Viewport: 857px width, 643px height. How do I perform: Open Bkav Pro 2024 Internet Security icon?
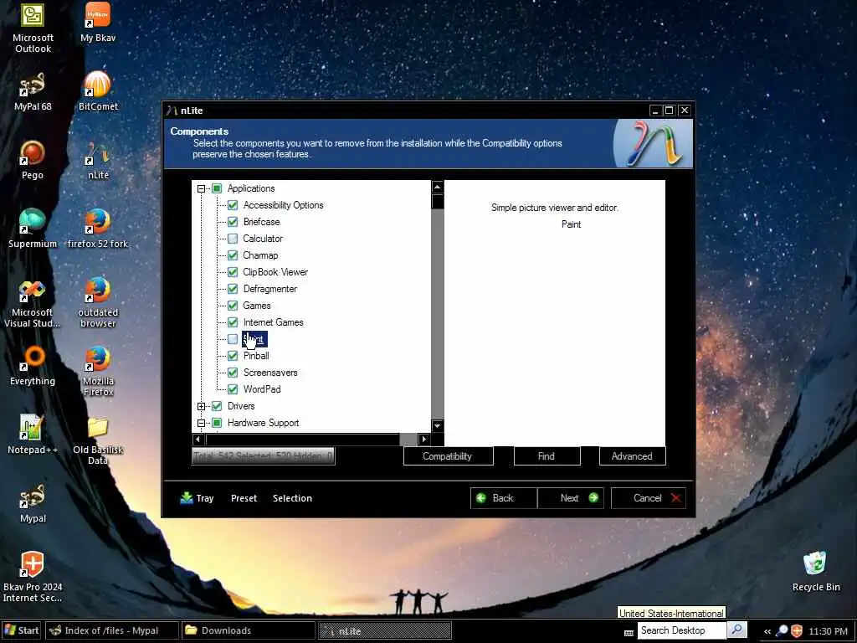pyautogui.click(x=33, y=578)
